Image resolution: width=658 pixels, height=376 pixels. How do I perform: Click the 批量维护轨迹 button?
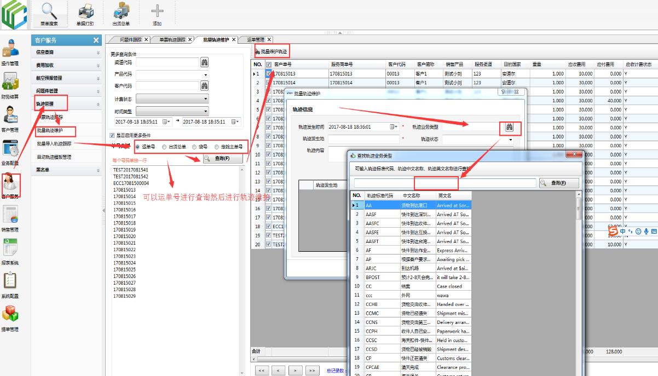271,51
